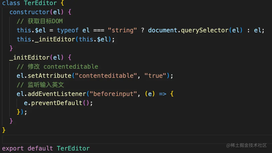
Task: Click the "string" literal
Action: pyautogui.click(x=122, y=30)
